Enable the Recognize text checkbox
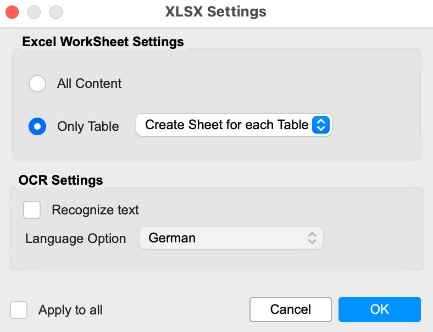This screenshot has height=332, width=433. click(32, 210)
